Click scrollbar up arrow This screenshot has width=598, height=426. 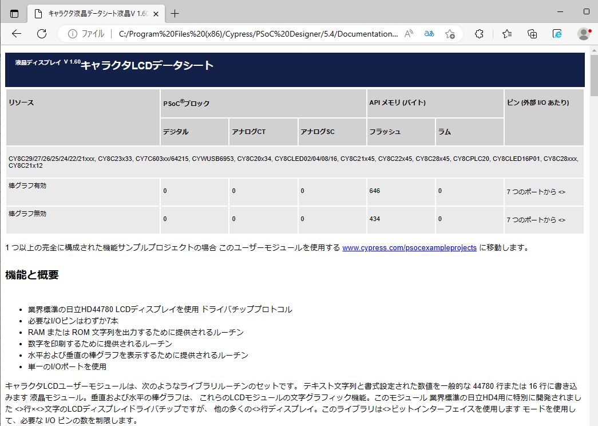[x=594, y=50]
